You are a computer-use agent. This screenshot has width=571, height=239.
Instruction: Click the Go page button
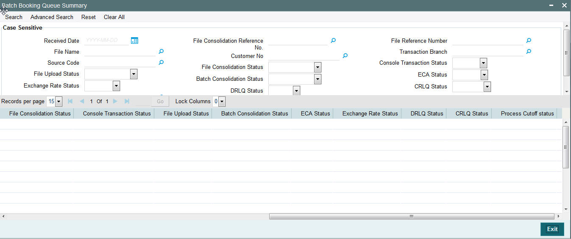point(160,102)
